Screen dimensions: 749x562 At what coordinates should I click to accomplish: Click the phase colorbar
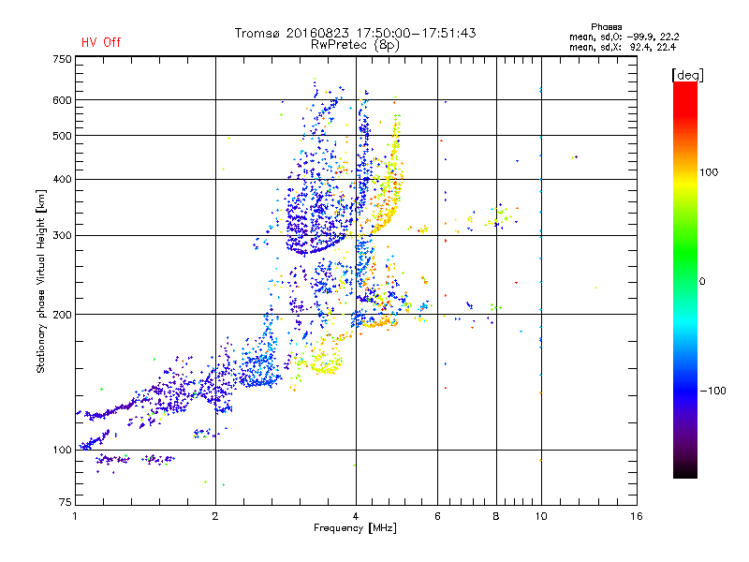[685, 279]
